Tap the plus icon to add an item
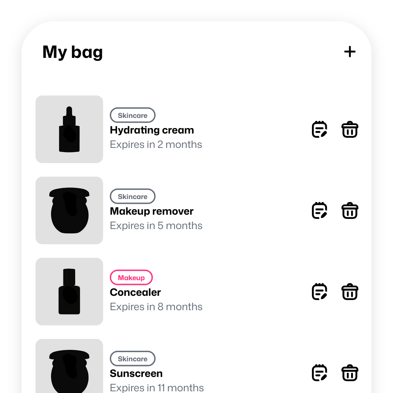 pos(349,52)
